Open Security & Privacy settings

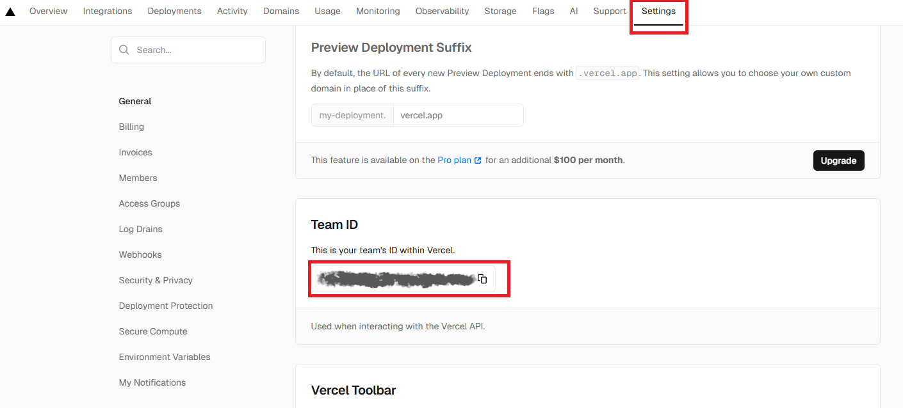[x=156, y=280]
